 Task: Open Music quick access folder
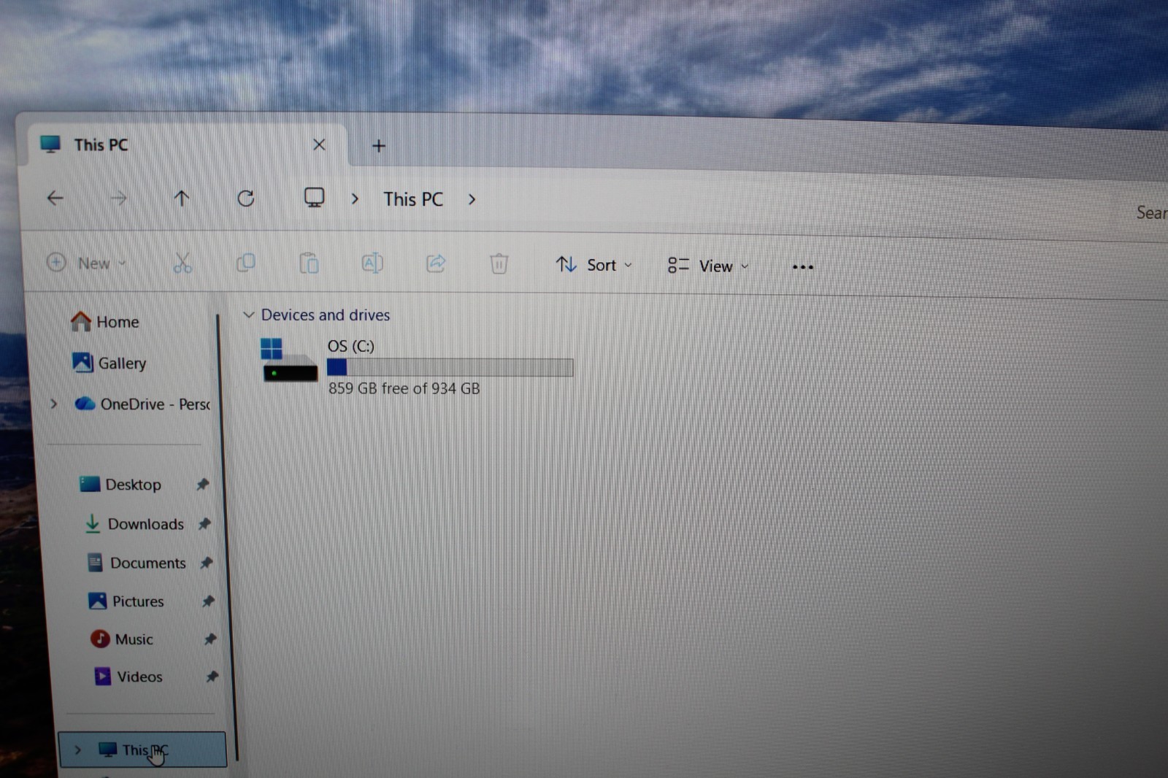pyautogui.click(x=121, y=639)
